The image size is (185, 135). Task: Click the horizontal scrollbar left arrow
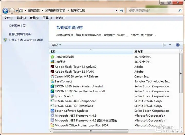(x=51, y=131)
